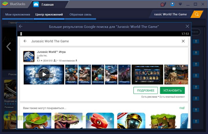The width and height of the screenshot is (208, 134).
Task: Click the snail speed-up icon in title bar
Action: tap(163, 4)
